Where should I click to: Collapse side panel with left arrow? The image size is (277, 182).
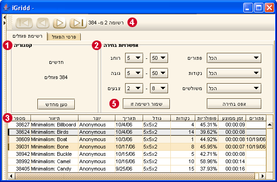pyautogui.click(x=5, y=17)
